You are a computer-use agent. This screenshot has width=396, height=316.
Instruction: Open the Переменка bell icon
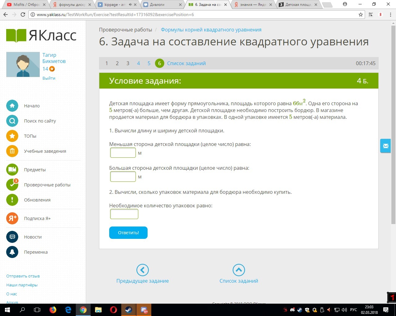(x=12, y=252)
